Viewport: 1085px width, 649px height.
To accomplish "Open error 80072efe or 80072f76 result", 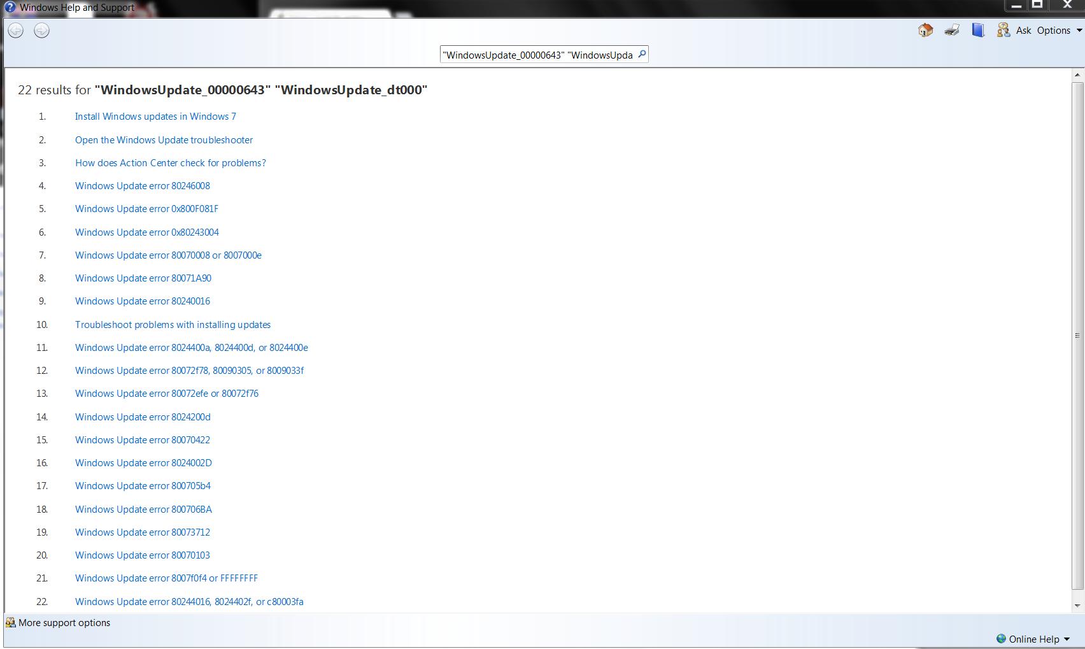I will pyautogui.click(x=167, y=394).
